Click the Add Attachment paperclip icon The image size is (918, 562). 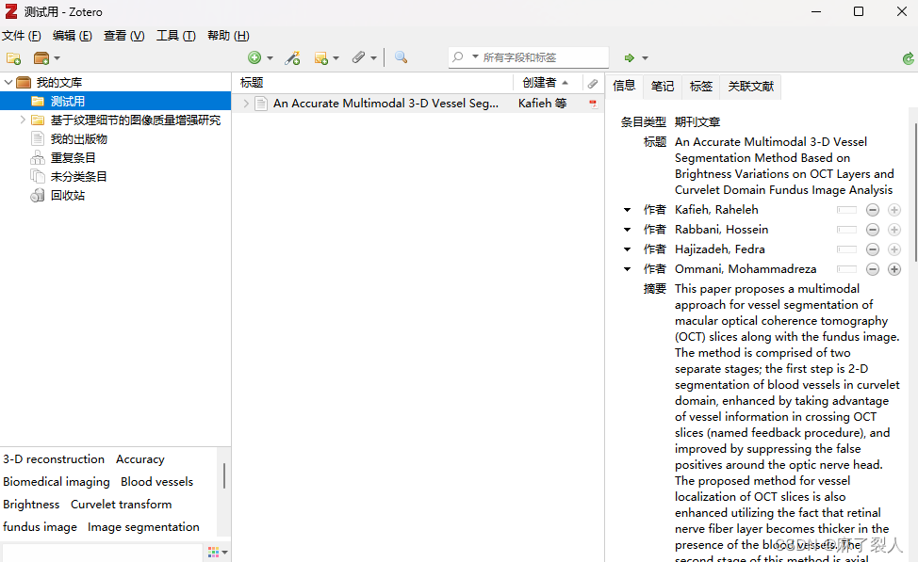[x=358, y=57]
